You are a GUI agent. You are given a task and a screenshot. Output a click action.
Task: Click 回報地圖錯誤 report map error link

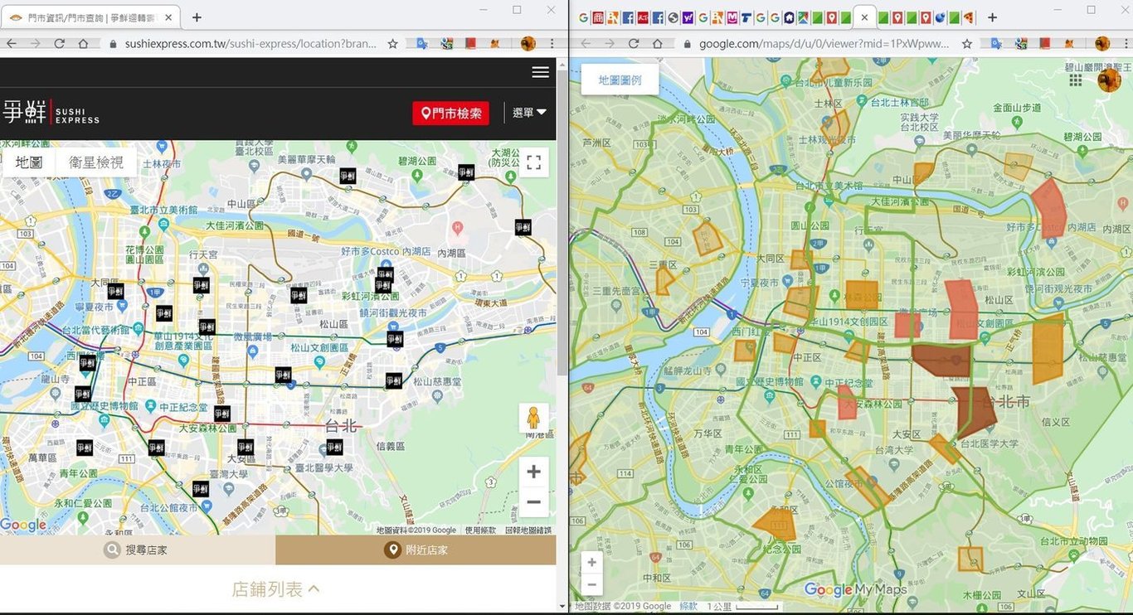(x=528, y=530)
